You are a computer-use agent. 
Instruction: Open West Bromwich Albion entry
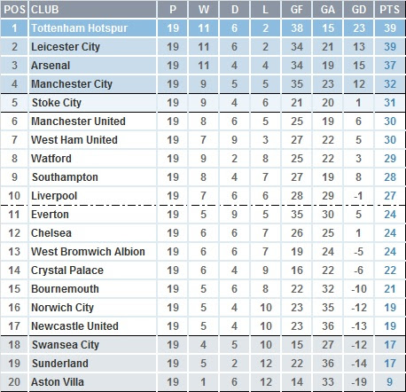[88, 252]
